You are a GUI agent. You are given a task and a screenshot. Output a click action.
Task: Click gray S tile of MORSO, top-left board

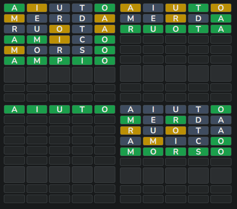tap(82, 50)
